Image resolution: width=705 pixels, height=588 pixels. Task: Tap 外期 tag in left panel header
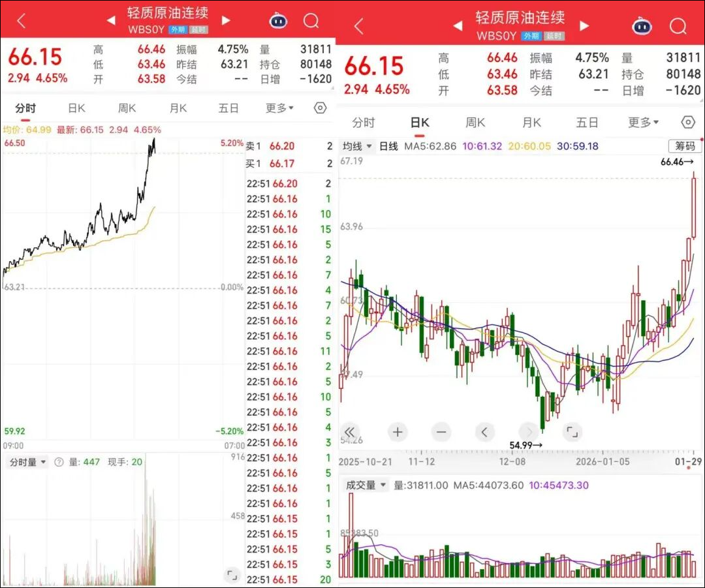(x=178, y=30)
